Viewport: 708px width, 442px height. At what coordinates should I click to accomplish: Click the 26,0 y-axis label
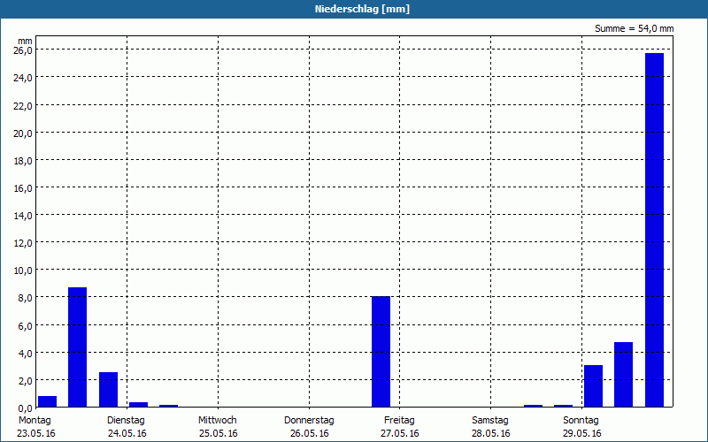coord(23,50)
